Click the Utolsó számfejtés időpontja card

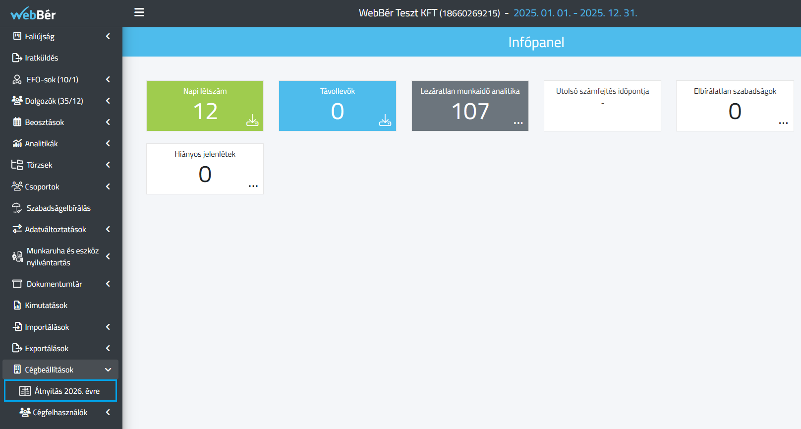tap(602, 106)
